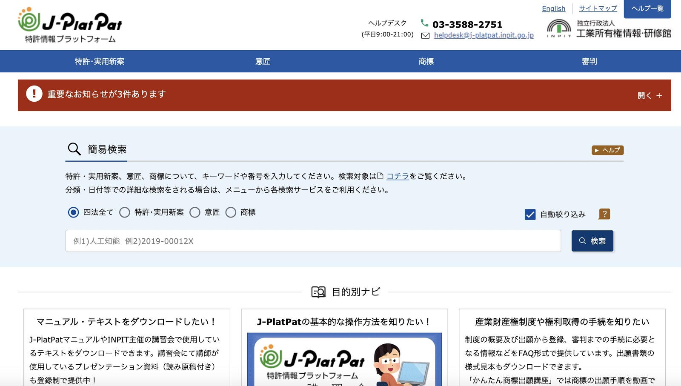Viewport: 681px width, 386px height.
Task: Click the phone icon beside helpdesk number
Action: click(424, 23)
